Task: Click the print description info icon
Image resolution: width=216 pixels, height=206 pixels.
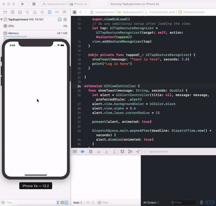Action: [93, 202]
